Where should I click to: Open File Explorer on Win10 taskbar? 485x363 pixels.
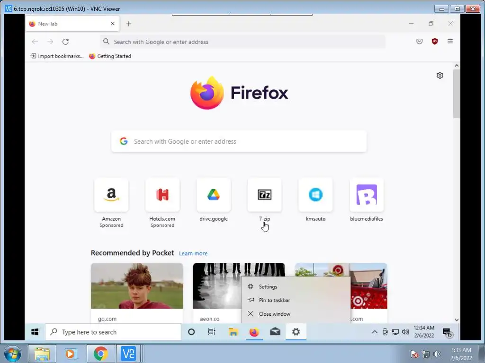click(x=233, y=332)
